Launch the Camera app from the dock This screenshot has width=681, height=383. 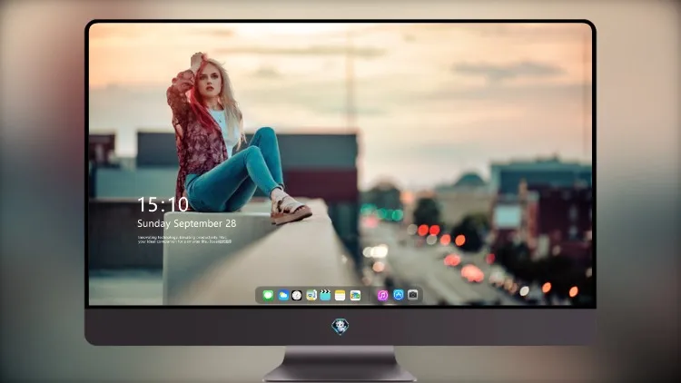412,295
